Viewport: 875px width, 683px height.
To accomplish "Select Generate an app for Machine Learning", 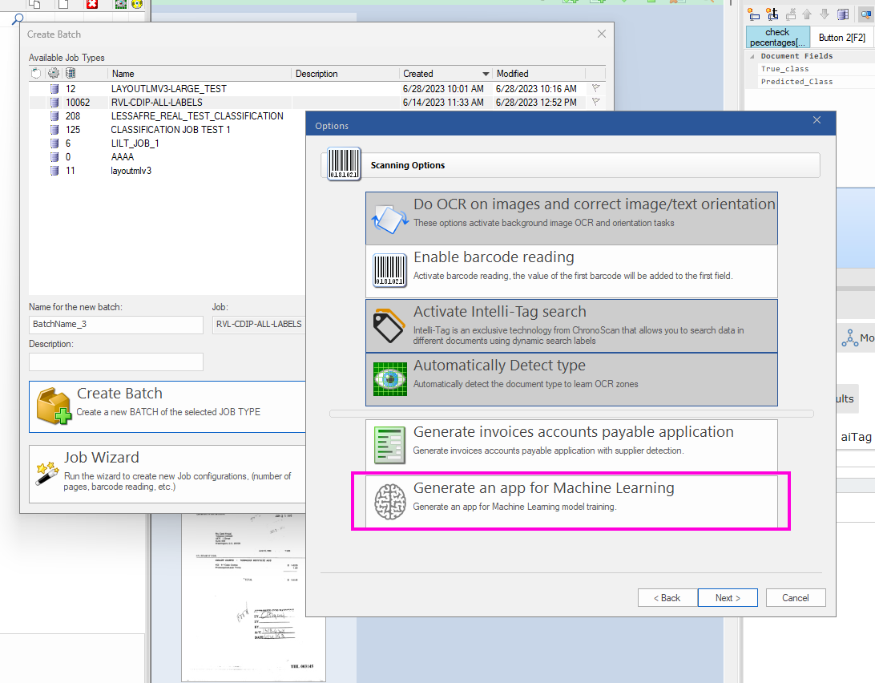I will pos(571,501).
